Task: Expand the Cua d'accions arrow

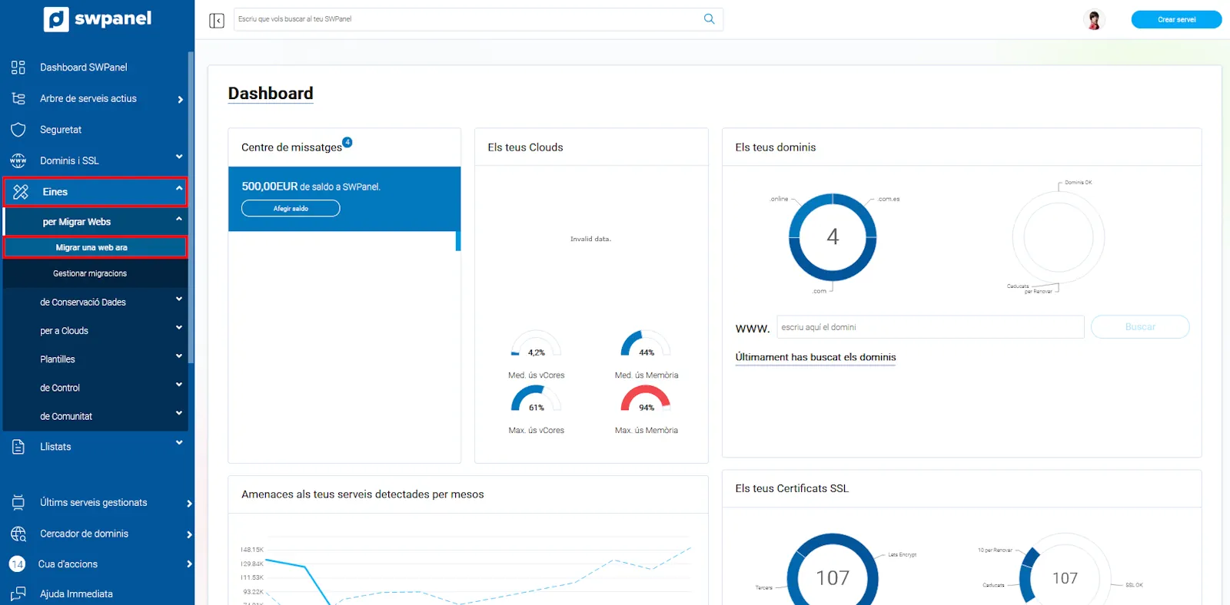Action: [189, 564]
